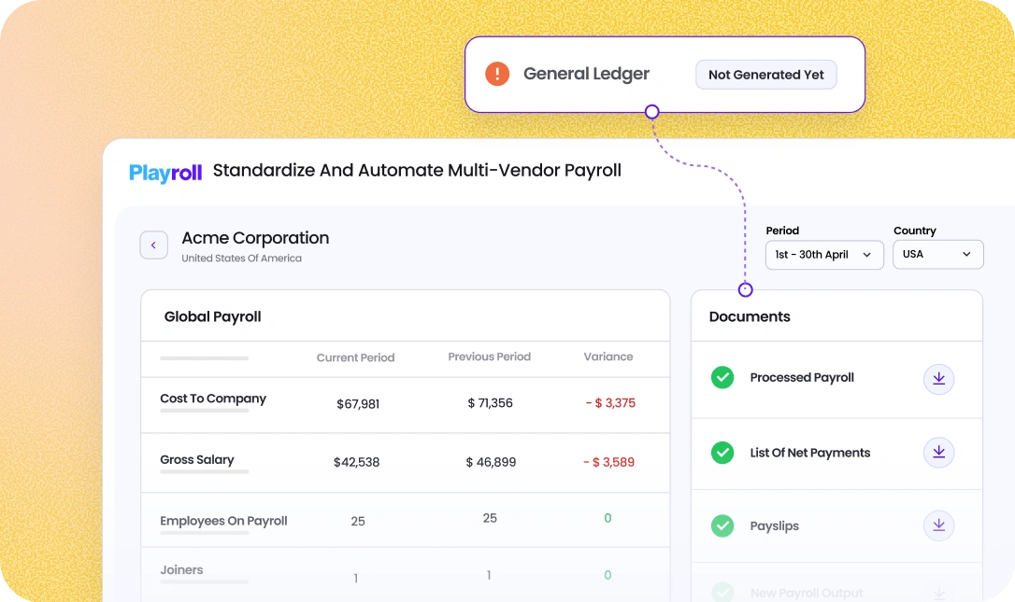Select the Joiners row label
This screenshot has height=602, width=1015.
(181, 570)
